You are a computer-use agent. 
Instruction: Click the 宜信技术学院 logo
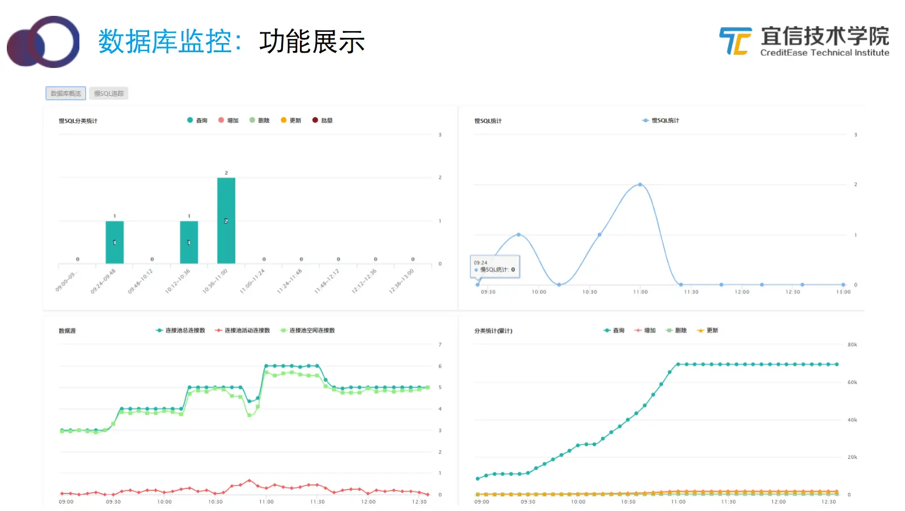[x=804, y=41]
